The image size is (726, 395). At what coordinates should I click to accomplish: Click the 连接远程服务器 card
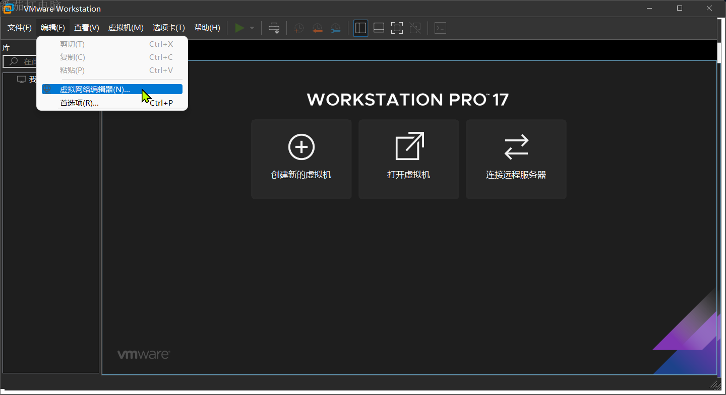tap(516, 159)
